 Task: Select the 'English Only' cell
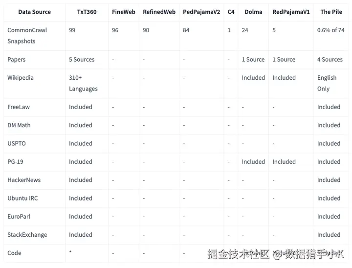click(327, 83)
